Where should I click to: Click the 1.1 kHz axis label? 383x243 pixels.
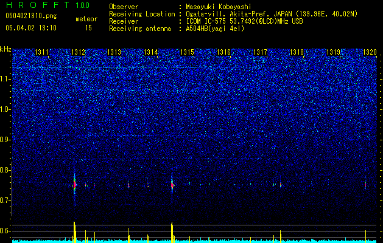tap(5, 79)
